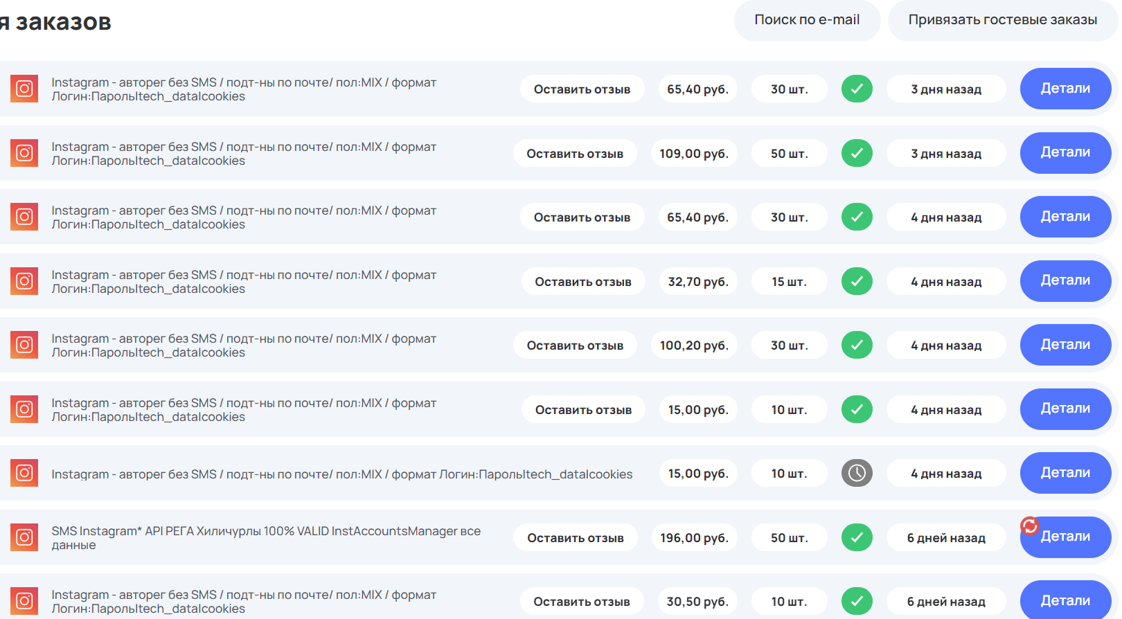Image resolution: width=1122 pixels, height=619 pixels.
Task: Click green checkmark status on 32,70 руб. order
Action: [857, 281]
